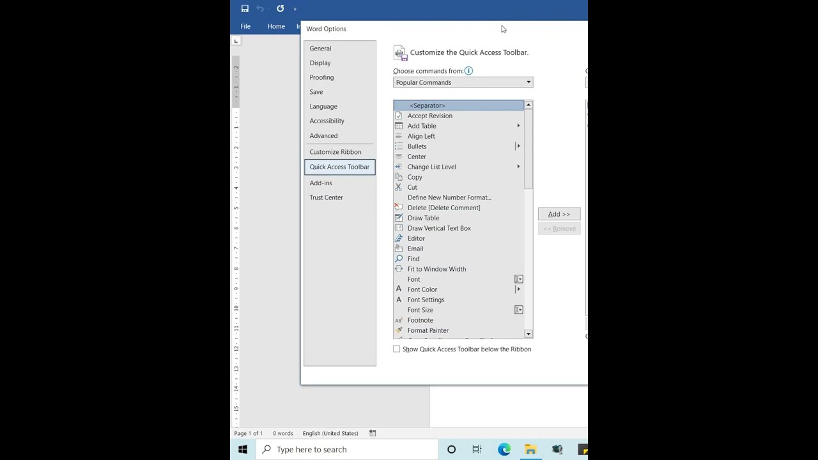The height and width of the screenshot is (460, 818).
Task: Click the commands list scrollbar thumb
Action: point(529,149)
